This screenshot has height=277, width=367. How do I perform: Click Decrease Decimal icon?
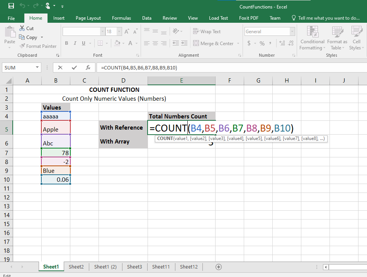[x=291, y=43]
